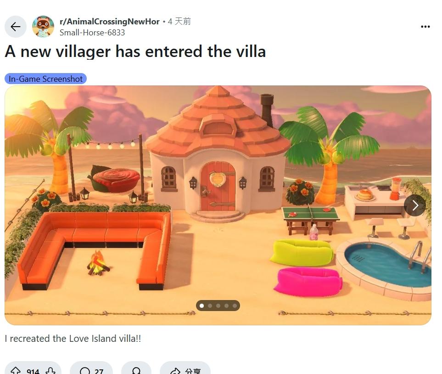Filter by In-Game Screenshot flair

tap(45, 79)
